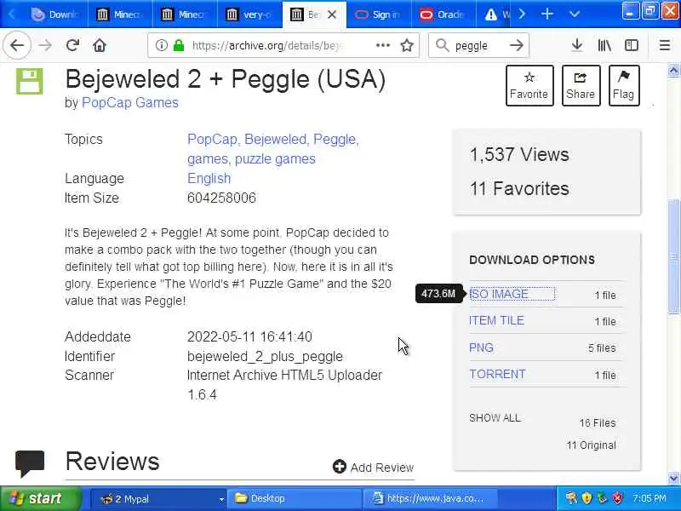Switch to first Minecraft tab
The height and width of the screenshot is (511, 681).
pyautogui.click(x=120, y=14)
